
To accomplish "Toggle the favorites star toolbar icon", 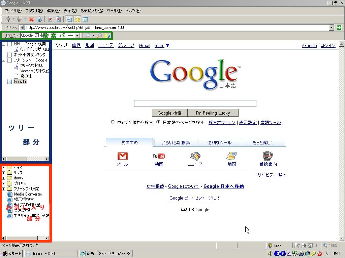I will [x=77, y=19].
